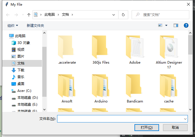Select 音乐 in the sidebar
This screenshot has height=137, width=195.
pos(21,77)
